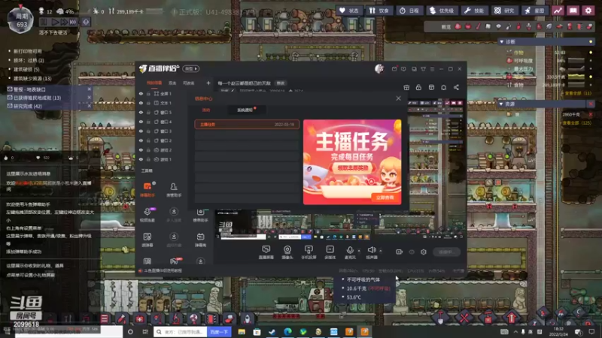Open the 技能 skills menu
602x338 pixels.
click(x=474, y=11)
